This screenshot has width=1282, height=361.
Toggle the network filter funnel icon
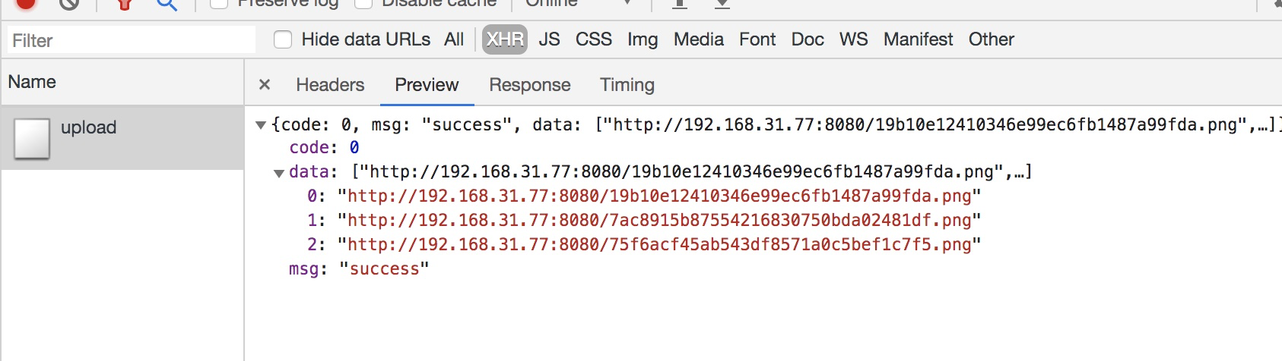coord(125,5)
